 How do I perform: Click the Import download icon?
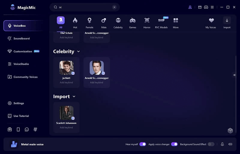pos(227,21)
